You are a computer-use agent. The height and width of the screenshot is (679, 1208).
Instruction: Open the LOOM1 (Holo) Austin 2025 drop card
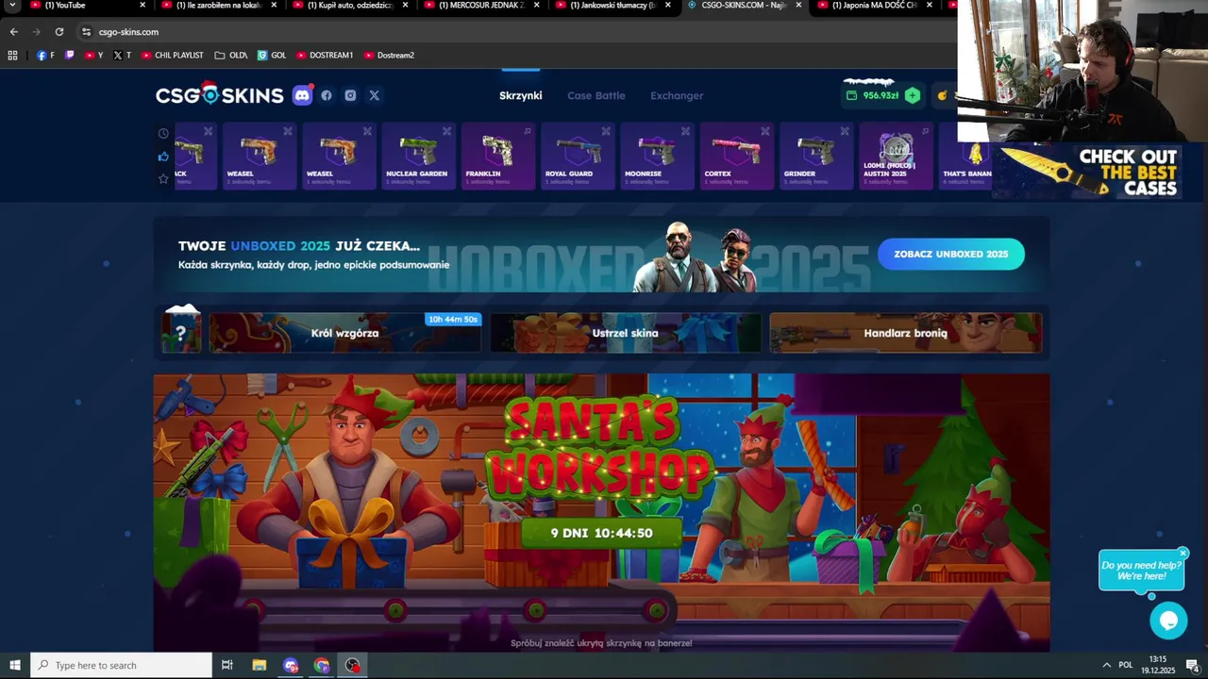coord(896,156)
